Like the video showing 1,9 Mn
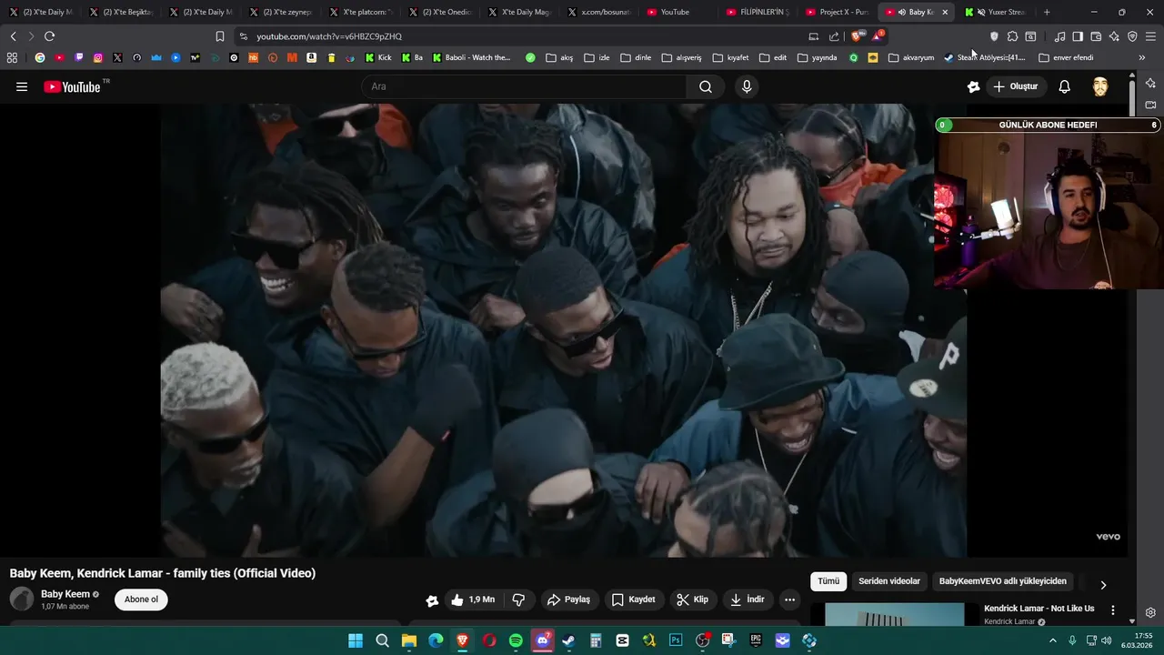Image resolution: width=1164 pixels, height=655 pixels. (x=473, y=600)
